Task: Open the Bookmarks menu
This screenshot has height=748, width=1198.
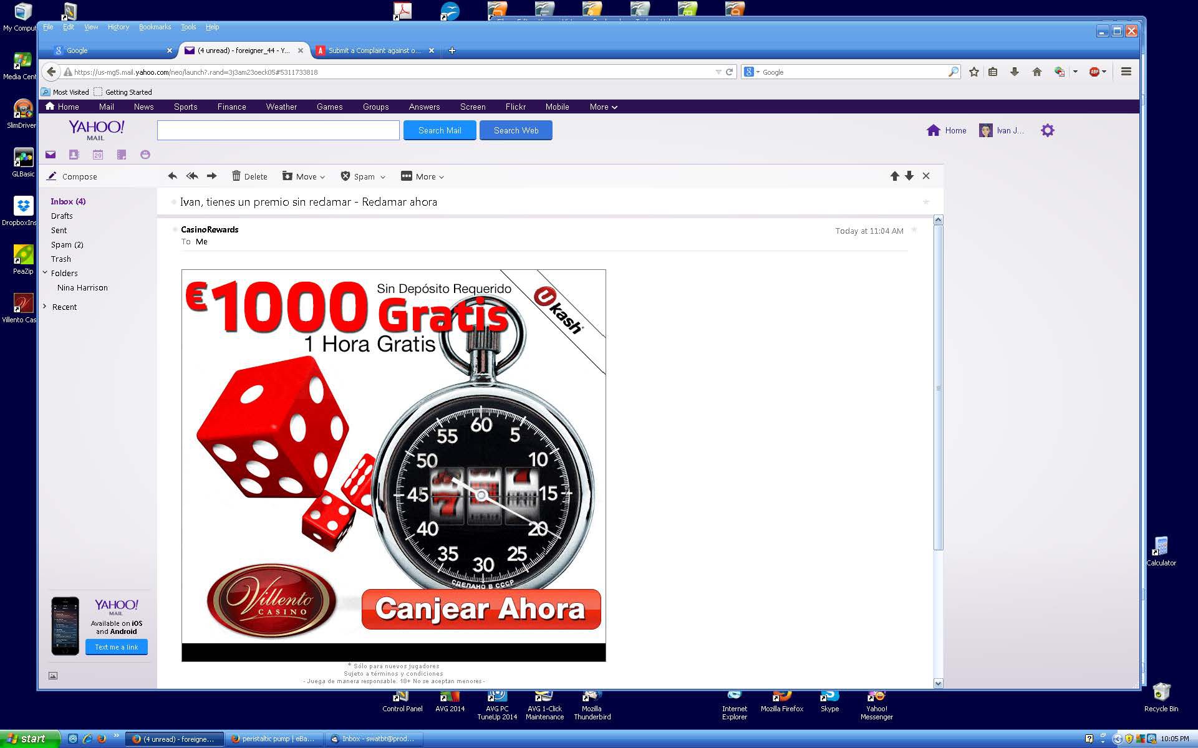Action: (155, 27)
